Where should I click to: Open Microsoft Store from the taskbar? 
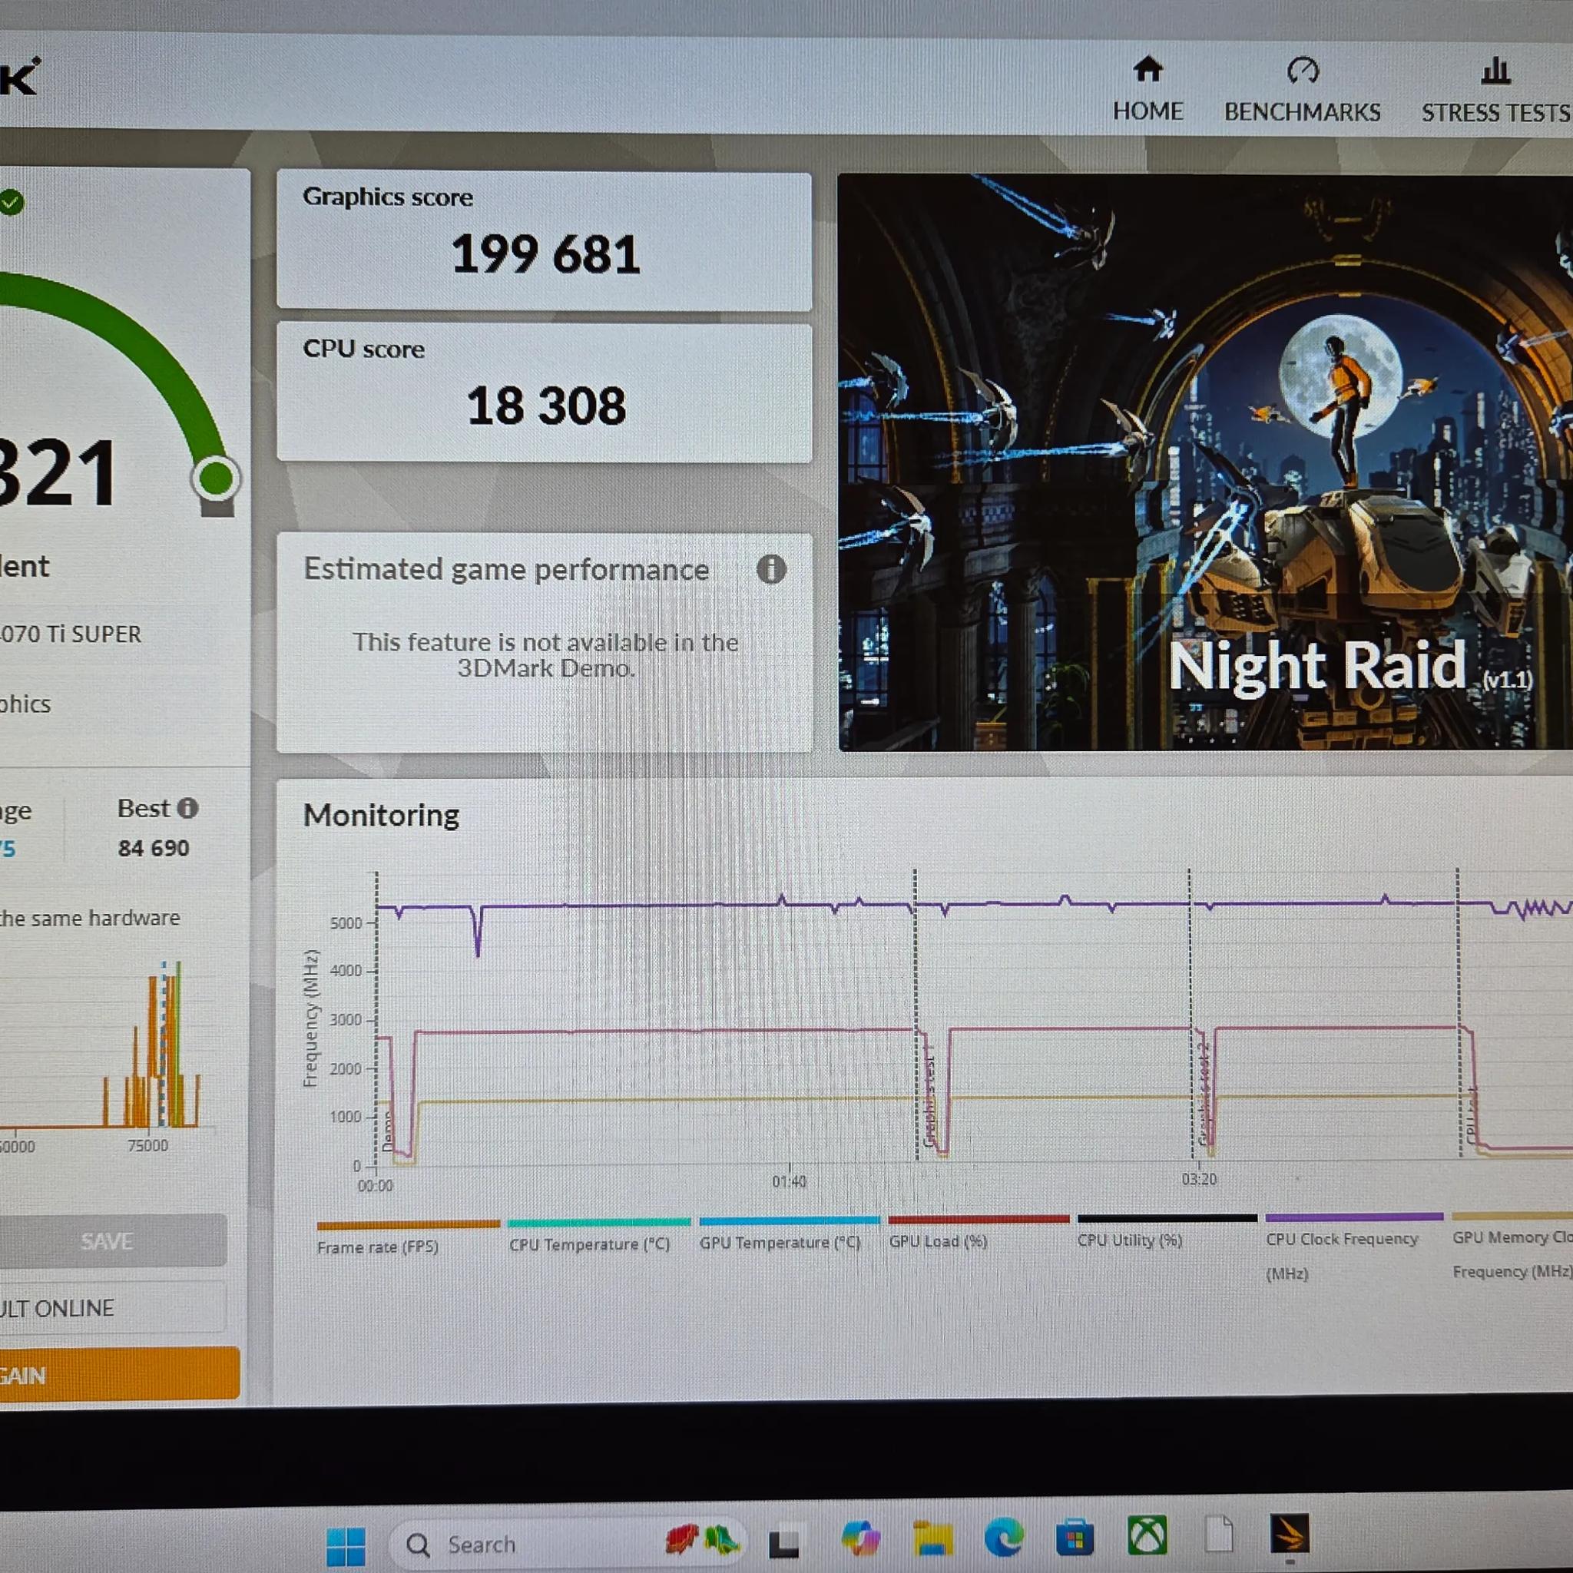pyautogui.click(x=1075, y=1538)
